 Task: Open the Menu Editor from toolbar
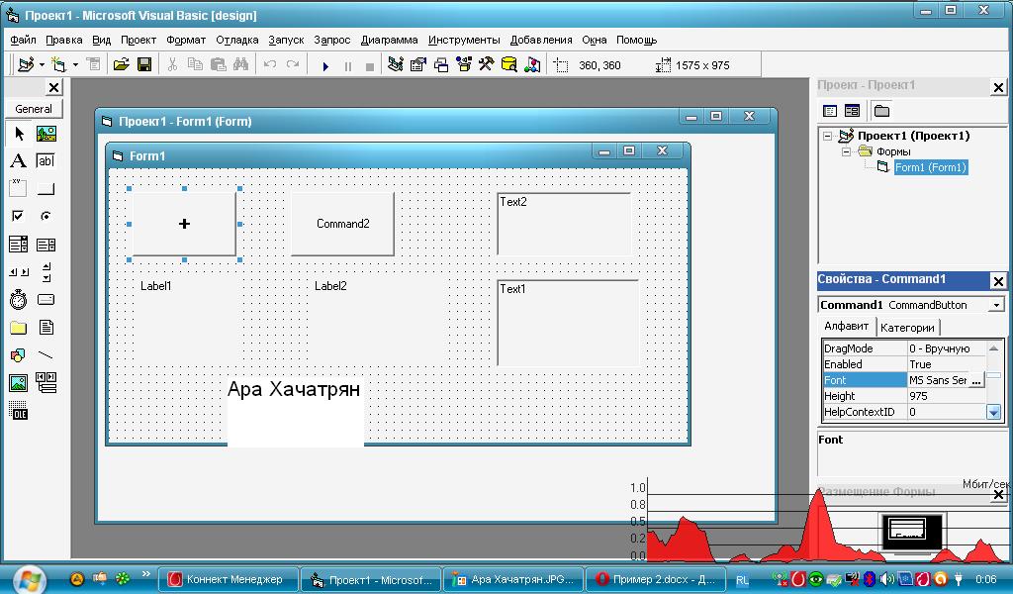coord(94,64)
